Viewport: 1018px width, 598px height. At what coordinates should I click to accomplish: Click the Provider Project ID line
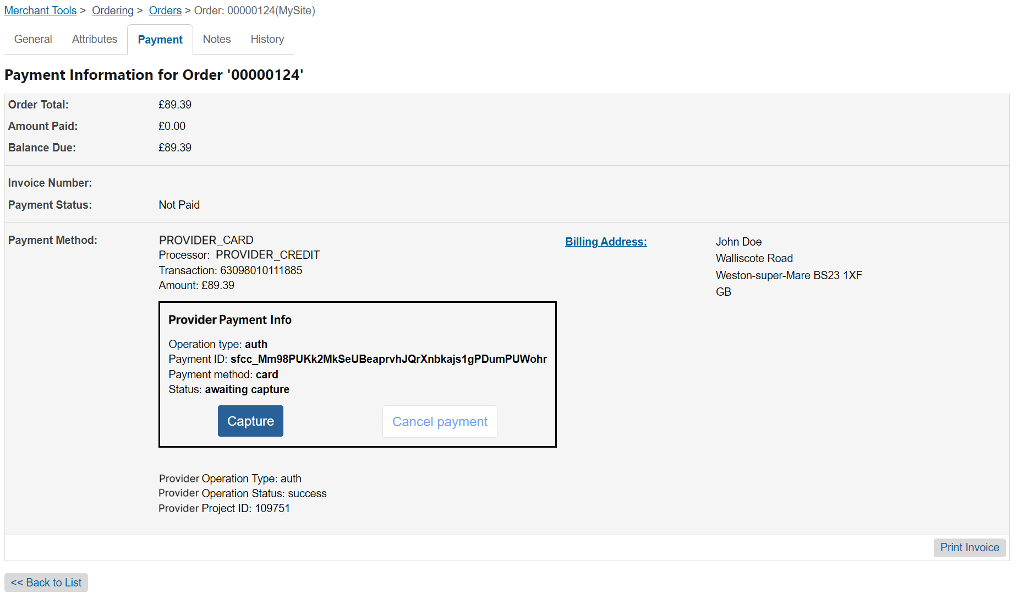(224, 508)
